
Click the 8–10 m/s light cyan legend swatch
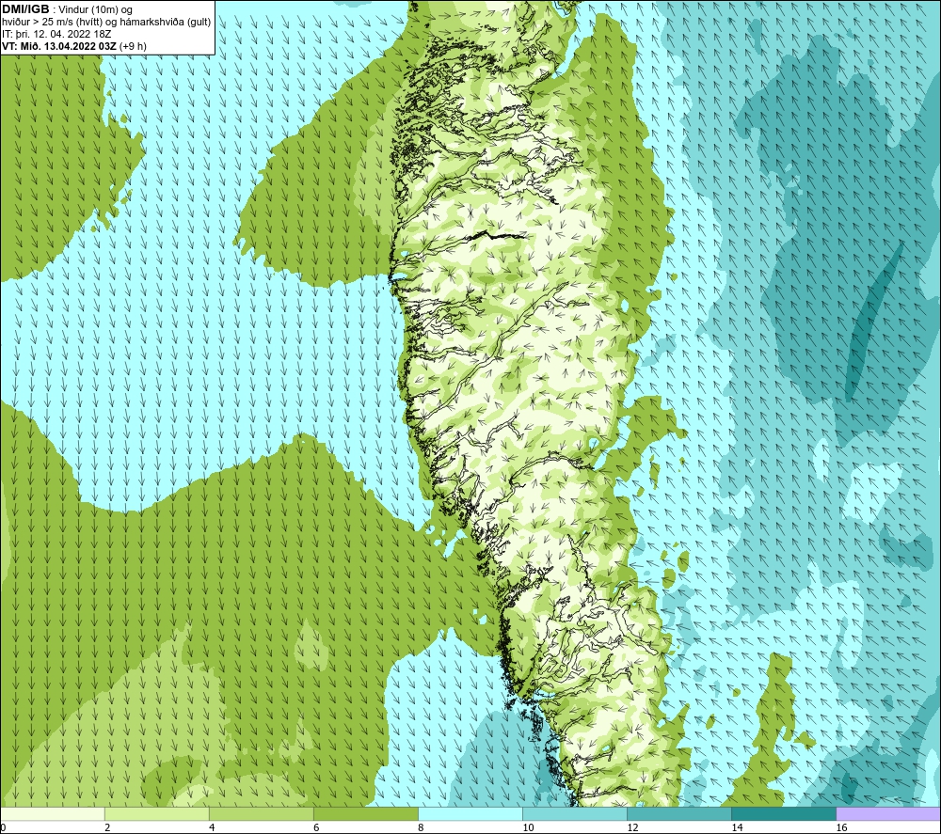tap(470, 813)
